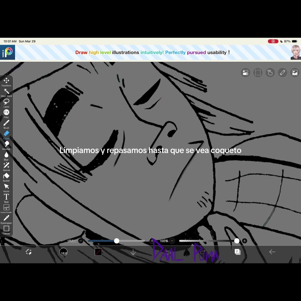Choose the Lasso tool

coord(6,103)
